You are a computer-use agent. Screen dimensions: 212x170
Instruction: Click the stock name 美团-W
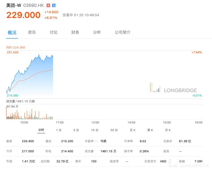14,5
